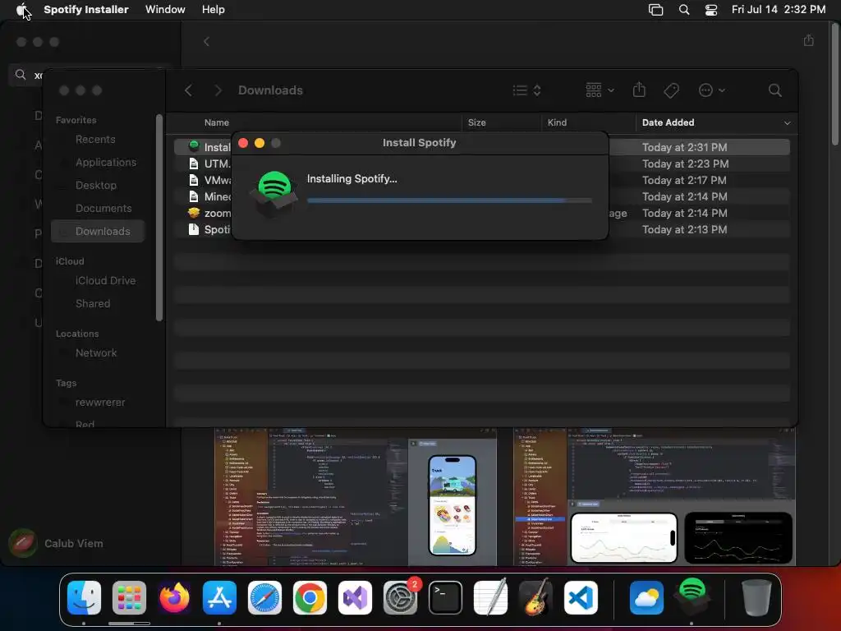Toggle the Date Added sort direction chevron

(787, 123)
